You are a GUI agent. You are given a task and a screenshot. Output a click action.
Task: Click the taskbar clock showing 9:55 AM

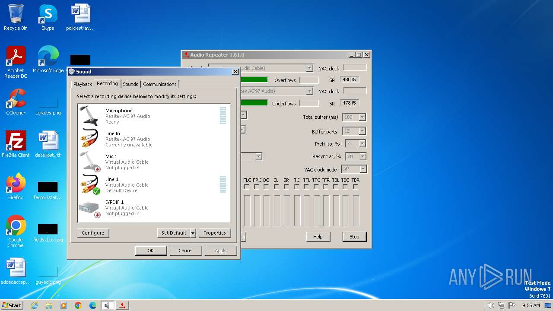coord(531,305)
